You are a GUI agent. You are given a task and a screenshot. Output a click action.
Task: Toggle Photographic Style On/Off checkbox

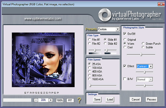pyautogui.click(x=125, y=34)
